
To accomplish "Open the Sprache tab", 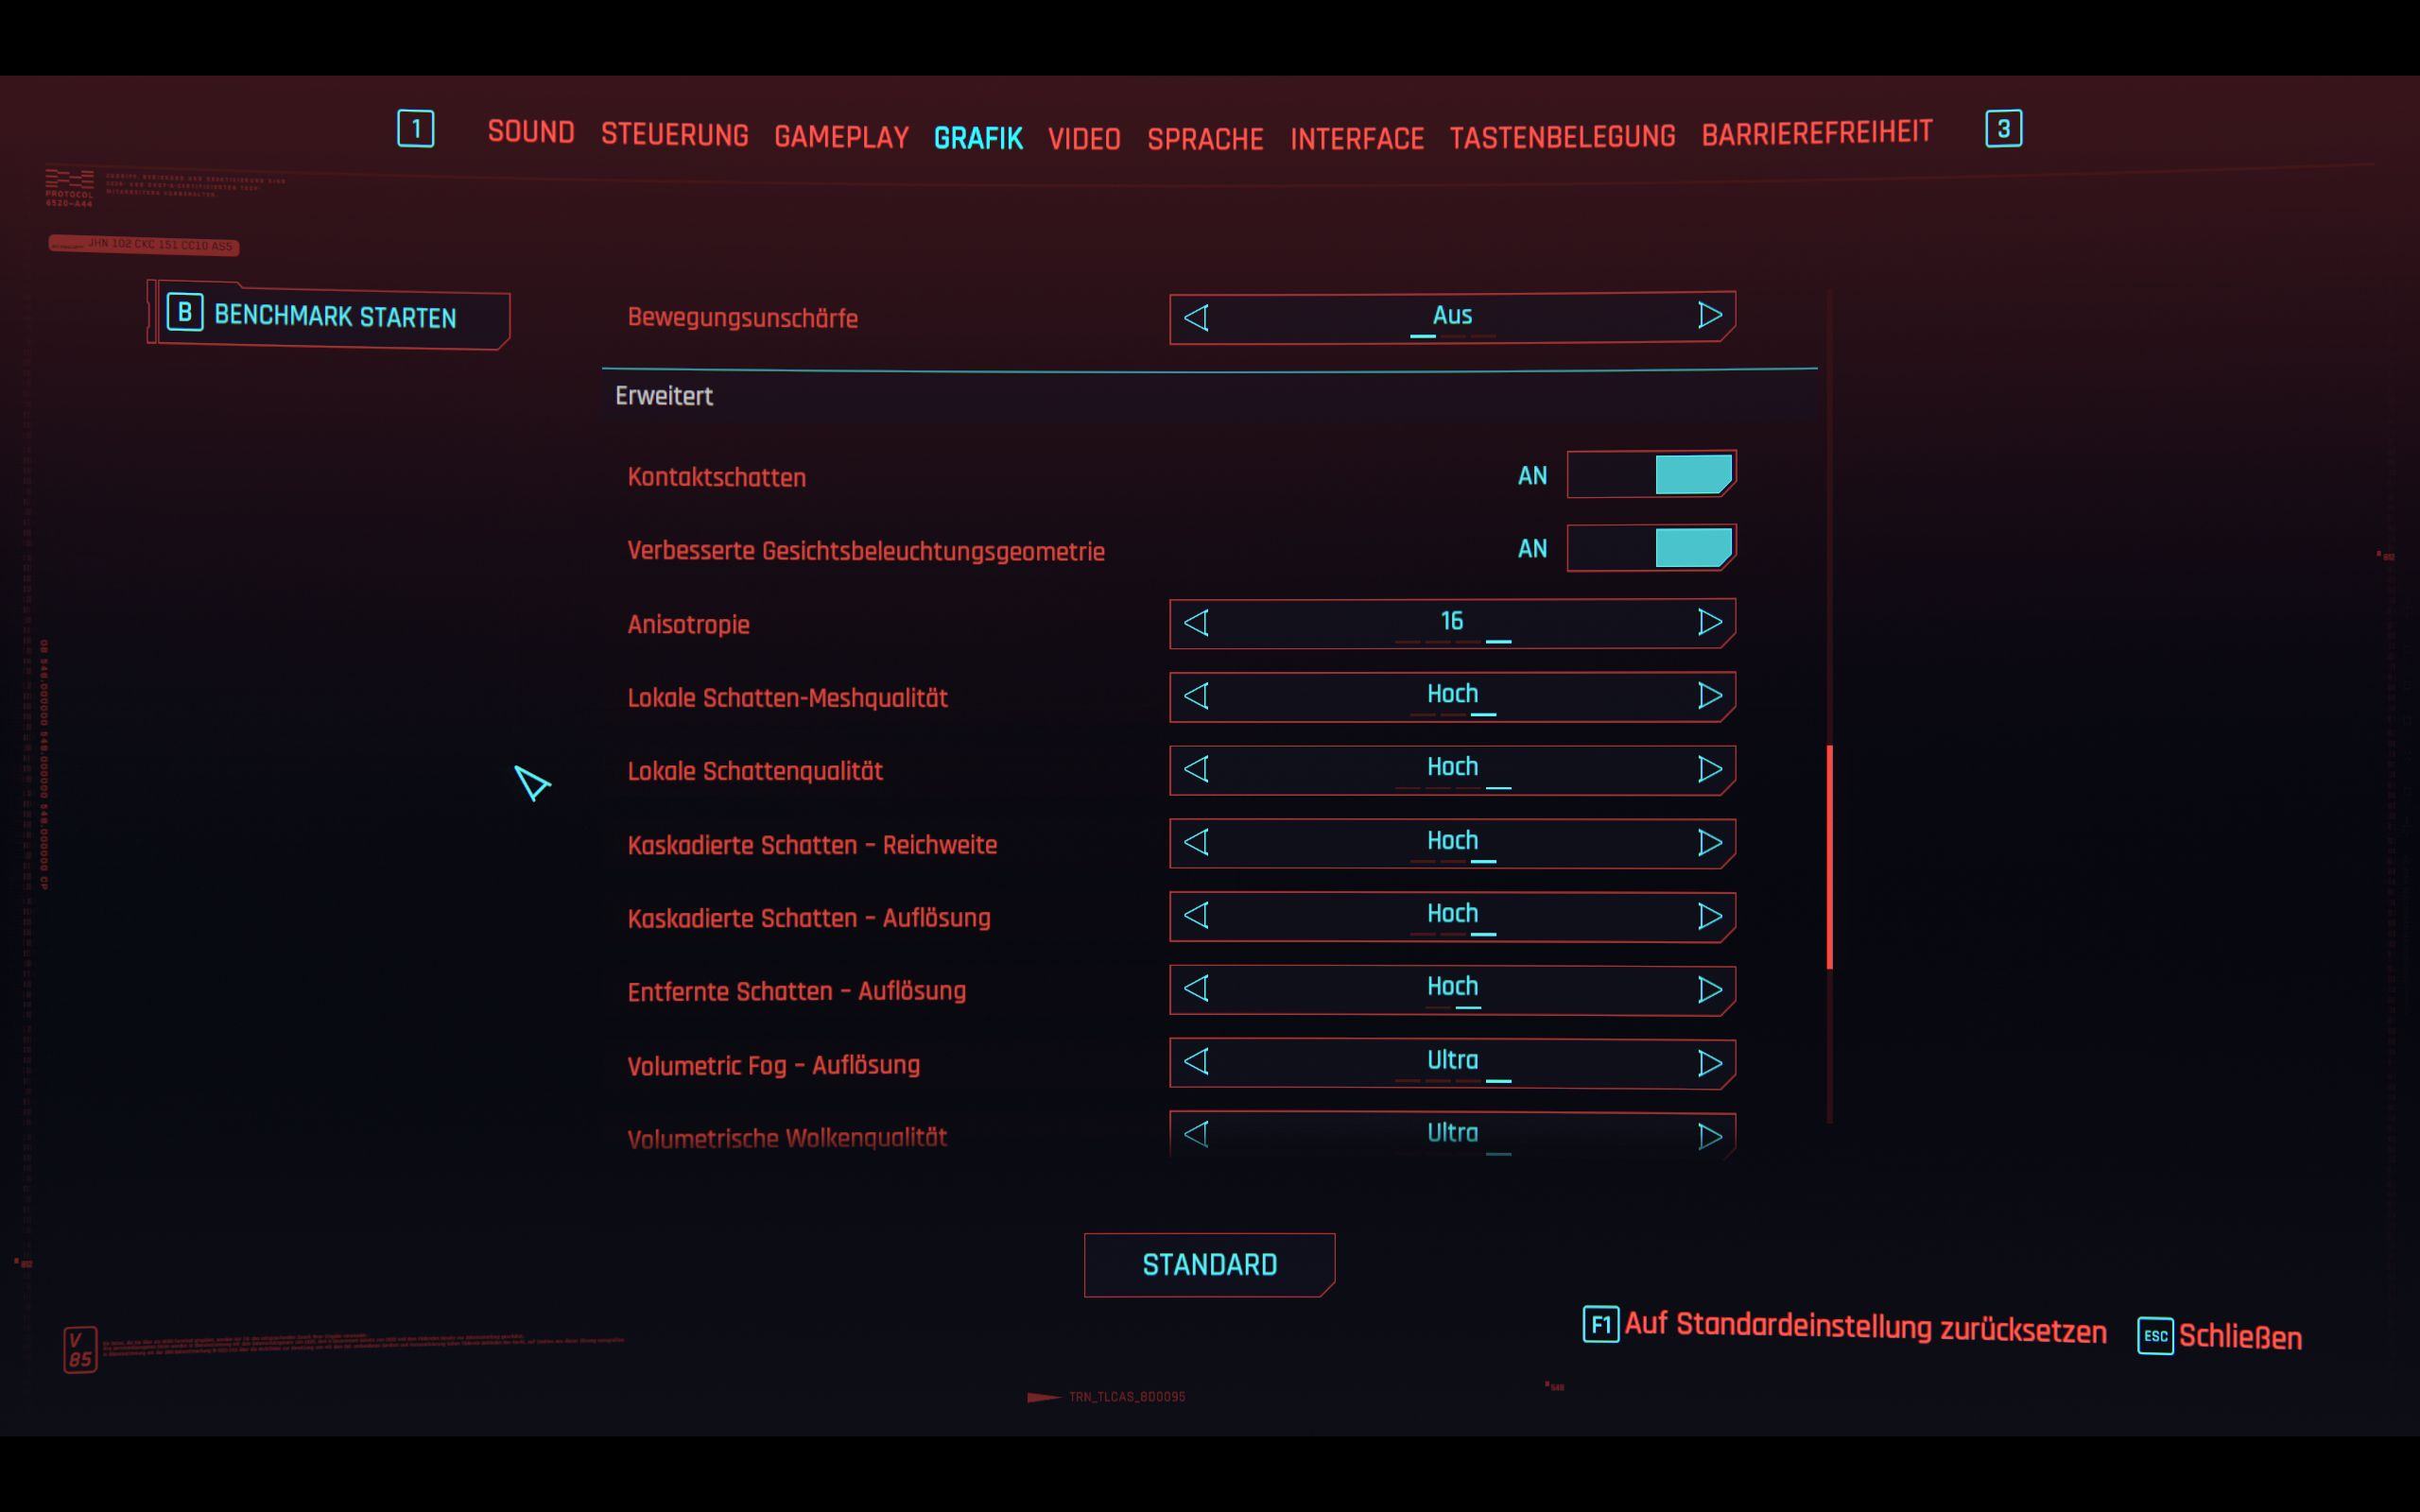I will pos(1206,139).
